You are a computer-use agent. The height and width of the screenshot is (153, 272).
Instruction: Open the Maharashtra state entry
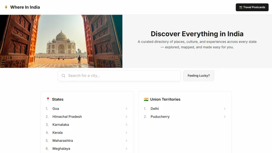pyautogui.click(x=63, y=141)
